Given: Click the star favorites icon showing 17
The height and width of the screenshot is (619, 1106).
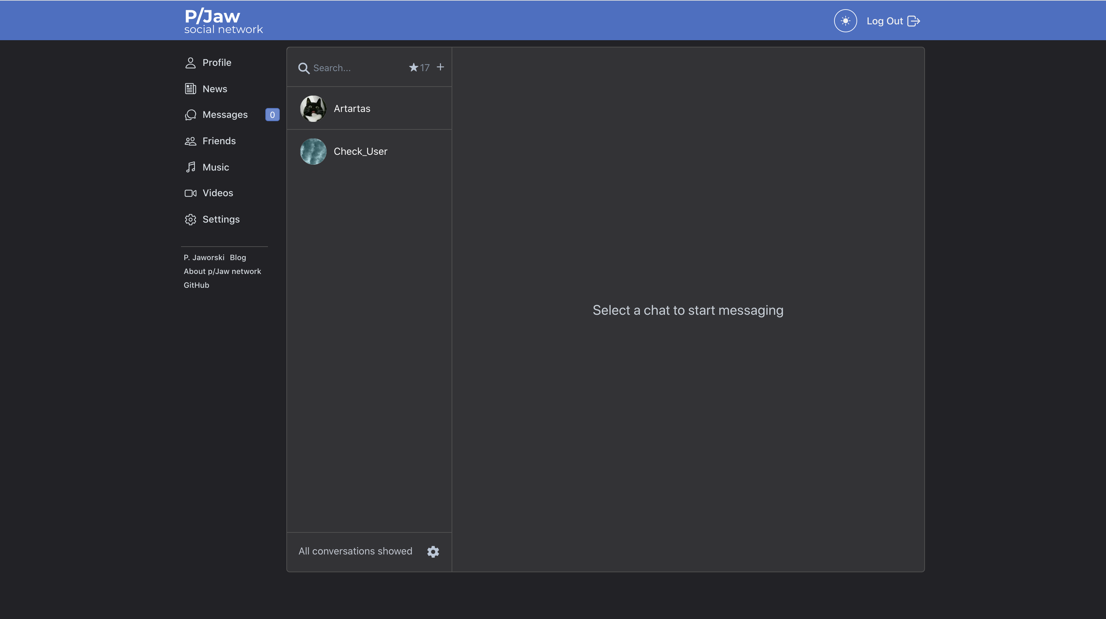Looking at the screenshot, I should pos(419,67).
